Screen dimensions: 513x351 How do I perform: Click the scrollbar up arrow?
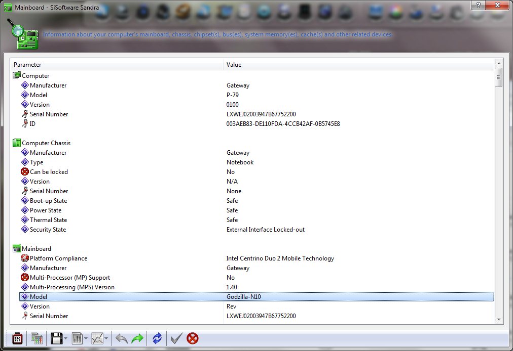(x=499, y=63)
